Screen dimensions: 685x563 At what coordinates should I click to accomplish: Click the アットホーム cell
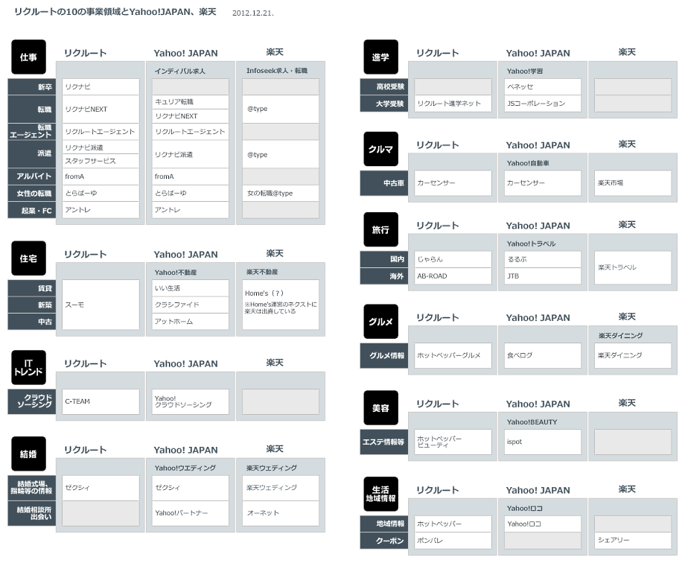[191, 322]
